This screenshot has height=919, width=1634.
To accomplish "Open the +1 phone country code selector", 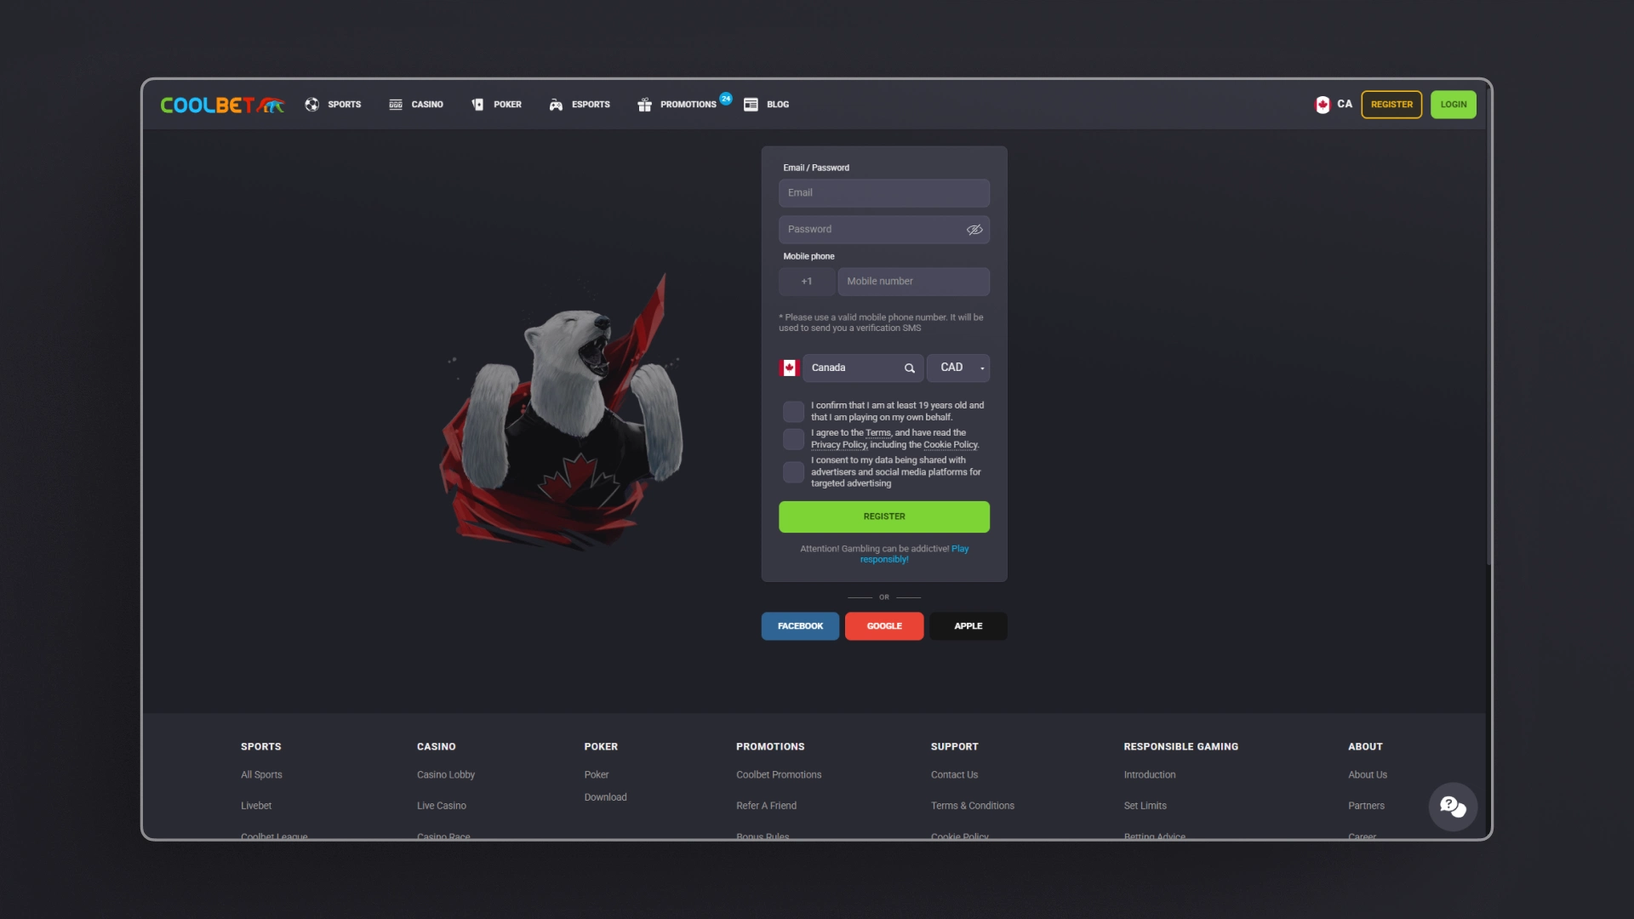I will pyautogui.click(x=806, y=282).
